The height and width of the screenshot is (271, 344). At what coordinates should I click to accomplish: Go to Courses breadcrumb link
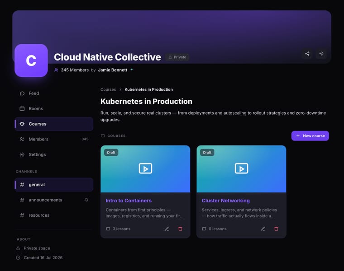point(108,89)
